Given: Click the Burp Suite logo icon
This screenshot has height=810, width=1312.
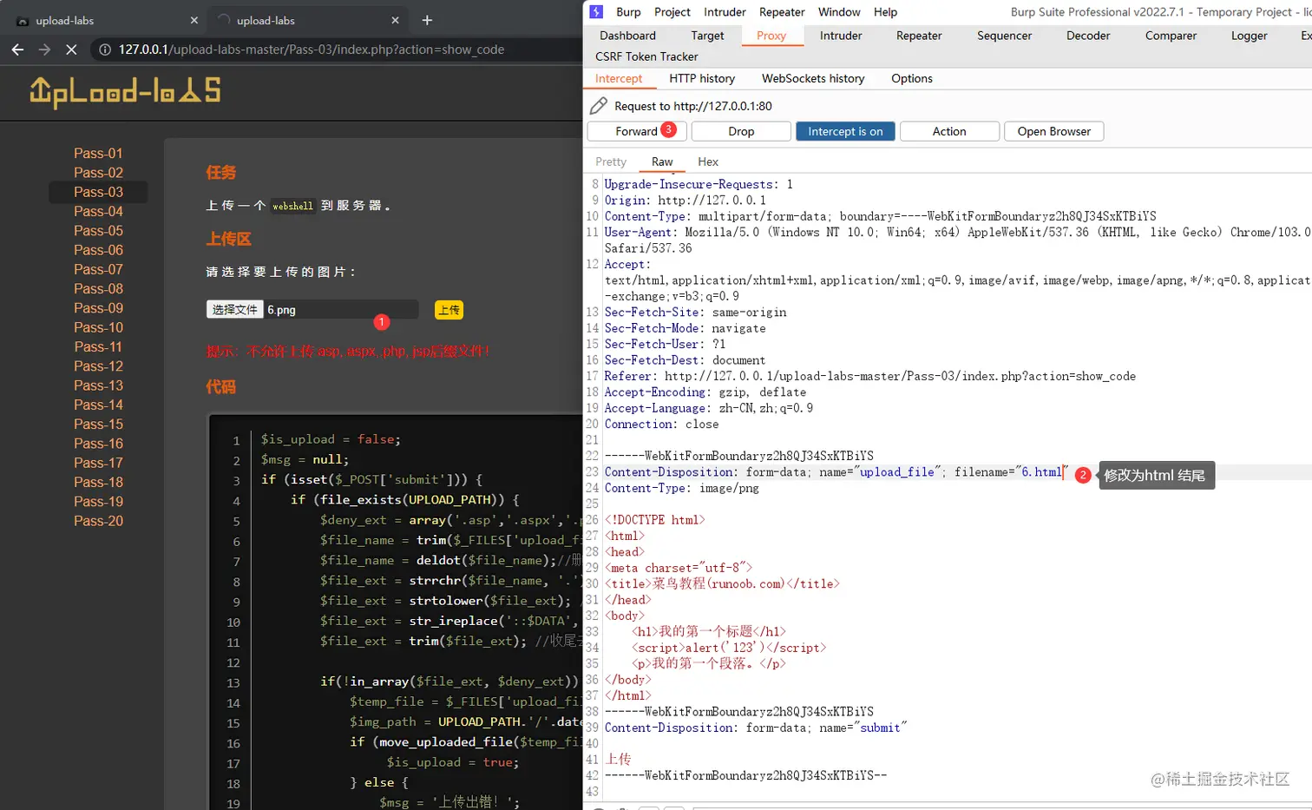Looking at the screenshot, I should click(x=596, y=11).
